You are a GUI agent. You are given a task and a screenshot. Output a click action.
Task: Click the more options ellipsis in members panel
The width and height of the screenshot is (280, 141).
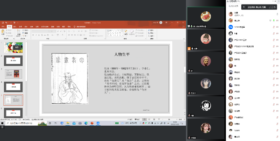pos(273,1)
